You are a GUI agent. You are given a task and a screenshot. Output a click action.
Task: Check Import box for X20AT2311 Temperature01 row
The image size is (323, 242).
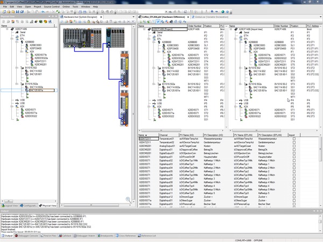pos(293,138)
